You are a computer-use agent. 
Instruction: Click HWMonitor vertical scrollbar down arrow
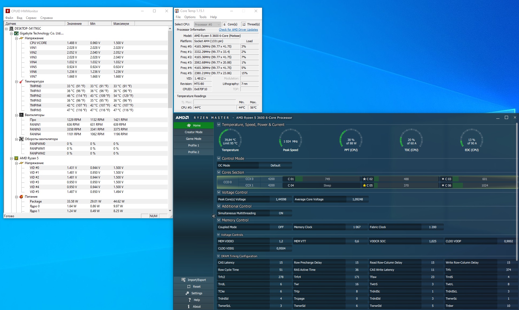pyautogui.click(x=170, y=210)
